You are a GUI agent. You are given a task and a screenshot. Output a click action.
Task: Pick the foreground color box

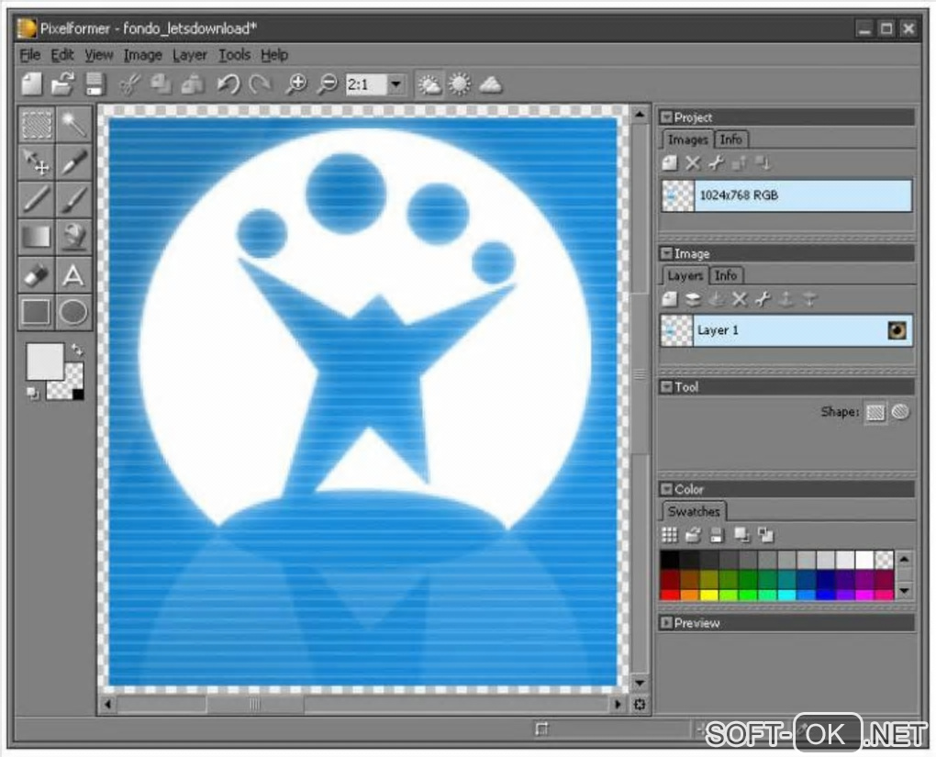(45, 362)
